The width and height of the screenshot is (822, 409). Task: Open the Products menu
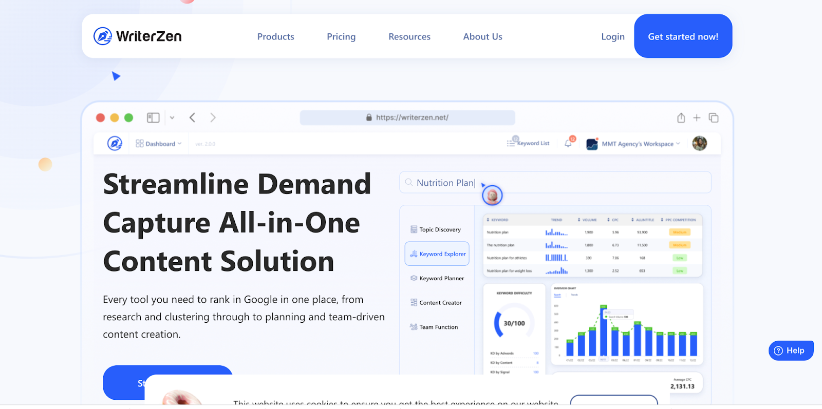click(275, 36)
